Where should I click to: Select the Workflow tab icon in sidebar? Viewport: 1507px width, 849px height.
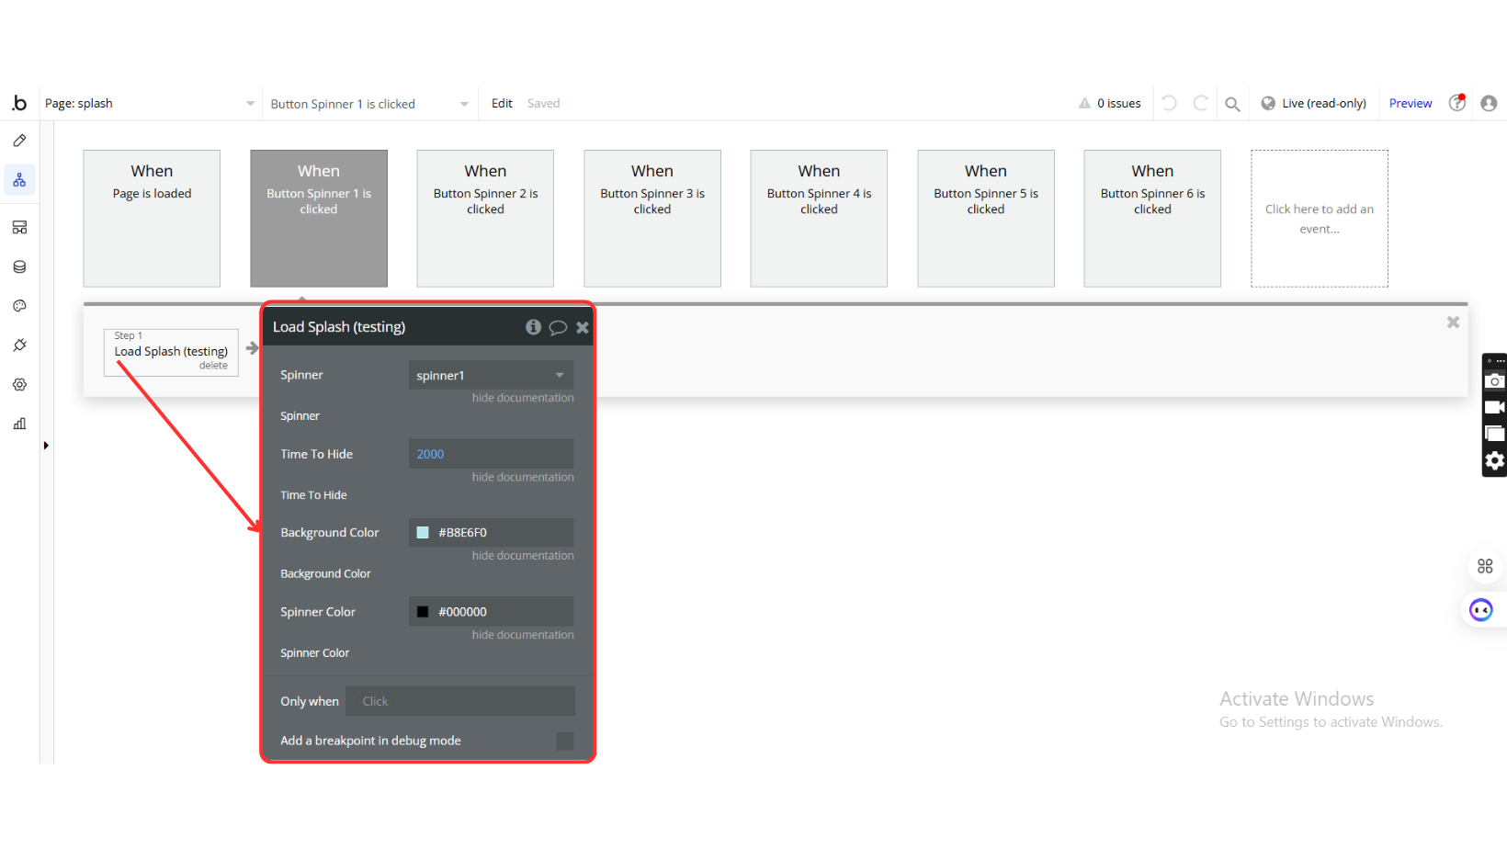click(x=19, y=180)
